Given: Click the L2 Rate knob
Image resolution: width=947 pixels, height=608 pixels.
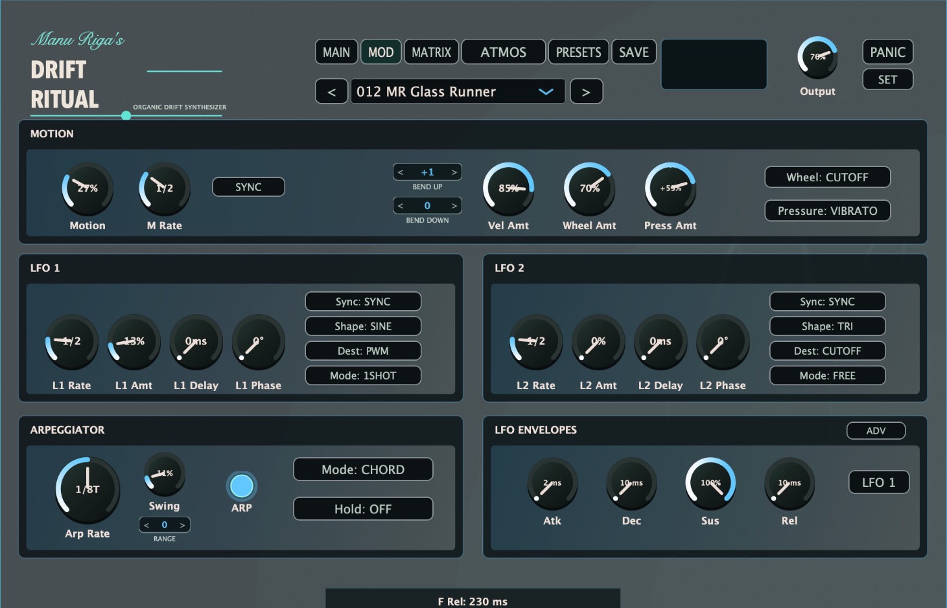Looking at the screenshot, I should pos(536,342).
